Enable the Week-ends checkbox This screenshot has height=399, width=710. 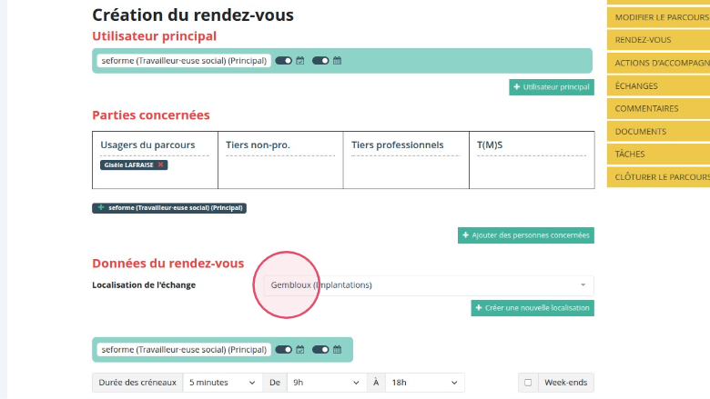(528, 384)
